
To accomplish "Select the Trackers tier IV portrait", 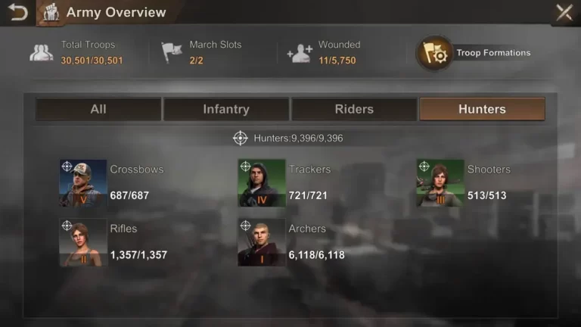I will coord(262,182).
